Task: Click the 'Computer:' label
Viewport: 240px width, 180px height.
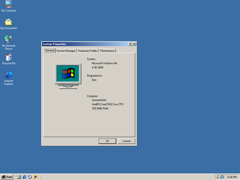Action: [93, 96]
